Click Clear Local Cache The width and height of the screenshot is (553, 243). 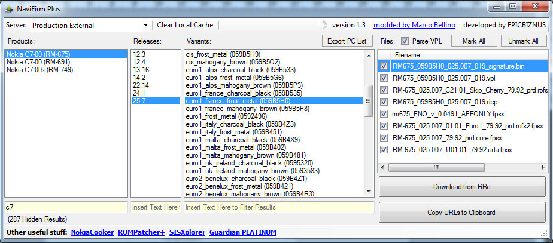coord(185,25)
